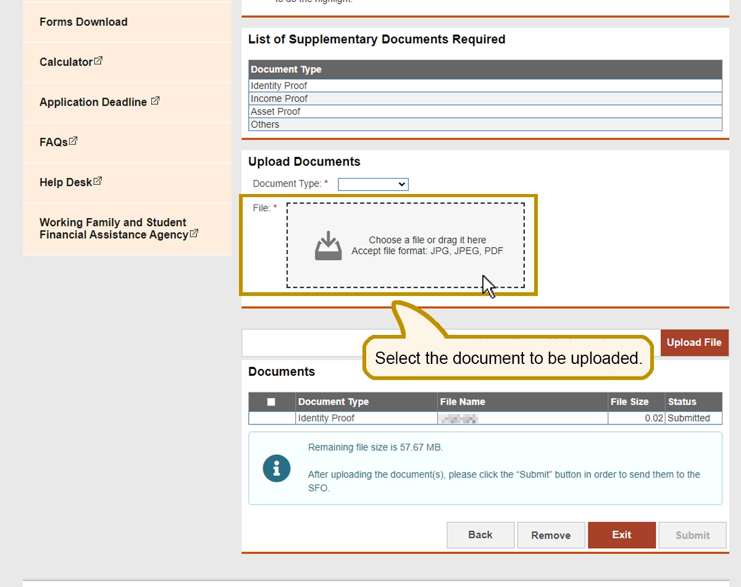Click the blue information circle icon
Viewport: 741px width, 587px height.
pos(276,468)
